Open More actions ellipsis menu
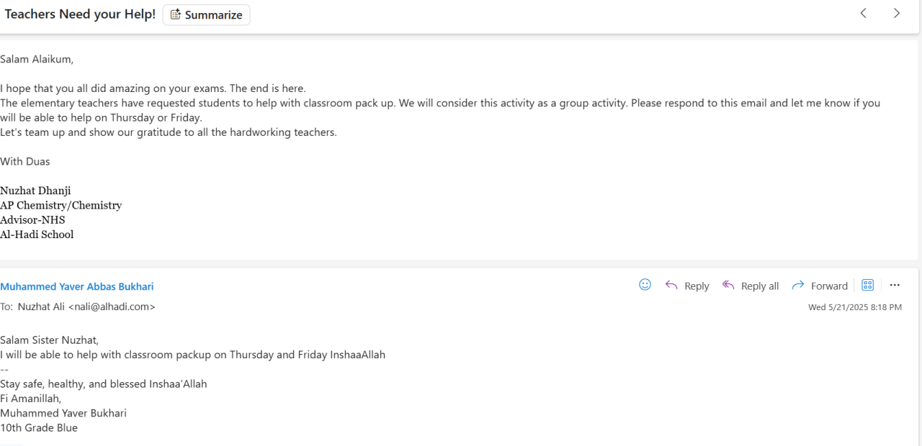This screenshot has width=922, height=446. pos(895,285)
